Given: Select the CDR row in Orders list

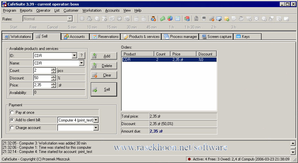Looking at the screenshot, I should (x=169, y=60).
